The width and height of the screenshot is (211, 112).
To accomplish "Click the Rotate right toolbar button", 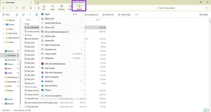I will pyautogui.click(x=124, y=15).
